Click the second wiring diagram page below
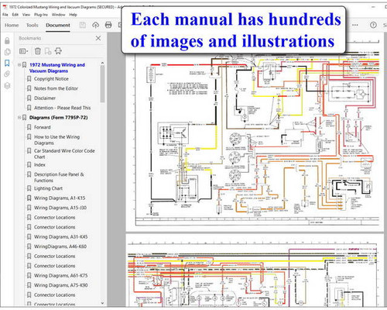The image size is (387, 310). 254,270
